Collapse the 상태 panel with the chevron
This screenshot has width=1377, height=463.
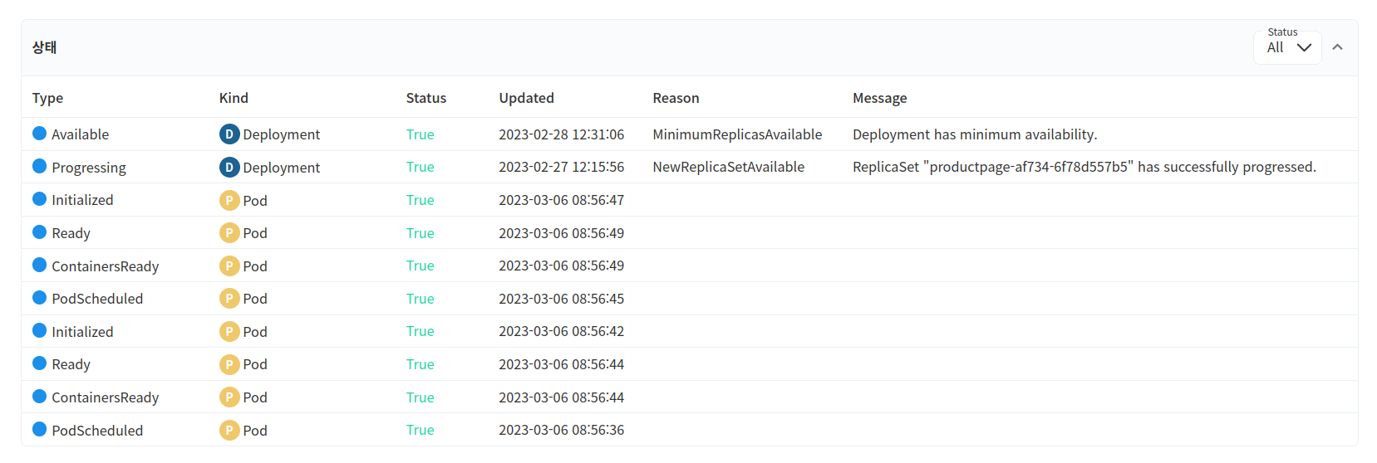(1337, 47)
